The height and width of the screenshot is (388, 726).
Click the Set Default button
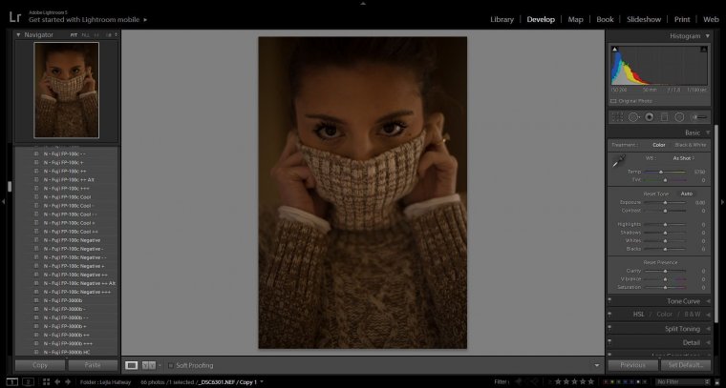pos(685,365)
